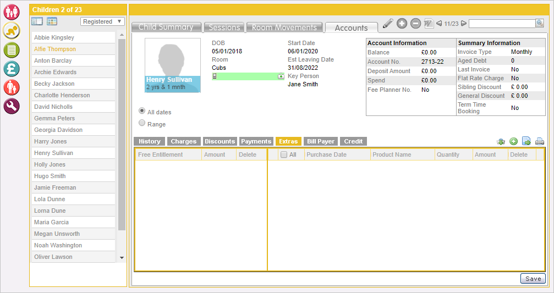
Task: Open the Registered status dropdown
Action: pos(102,21)
